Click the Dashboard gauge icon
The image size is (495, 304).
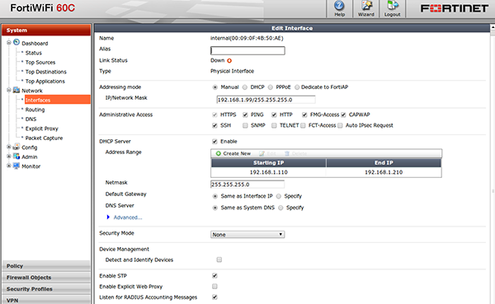click(16, 42)
